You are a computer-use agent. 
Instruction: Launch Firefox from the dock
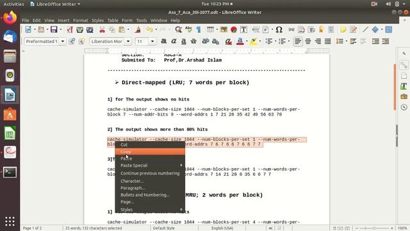coord(10,18)
